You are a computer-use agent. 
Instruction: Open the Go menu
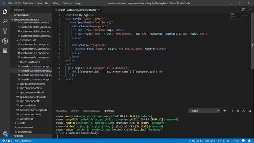pos(47,3)
